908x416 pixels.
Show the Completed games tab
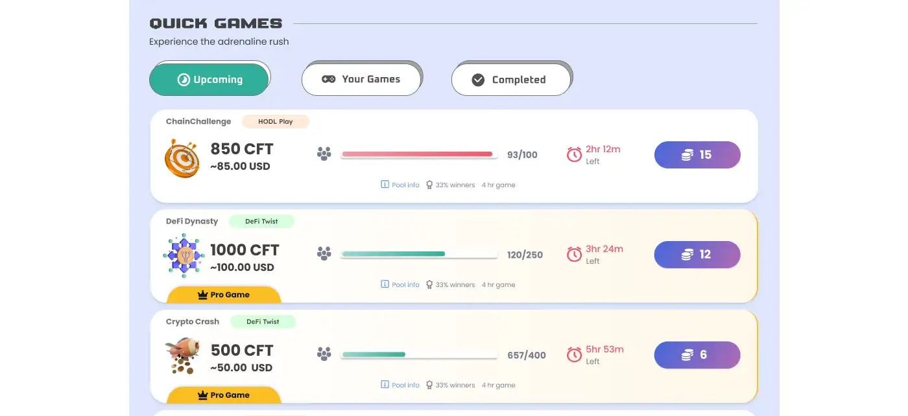(511, 80)
